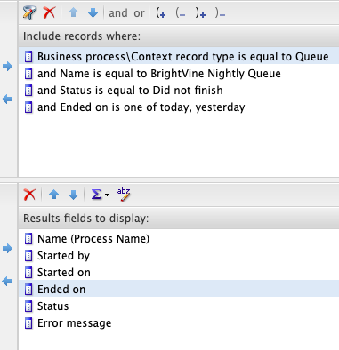
Task: Move filter criterion up arrow
Action: 73,12
